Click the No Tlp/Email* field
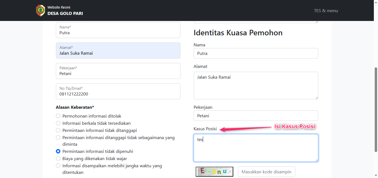Viewport: 378px width, 178px height. coord(118,91)
